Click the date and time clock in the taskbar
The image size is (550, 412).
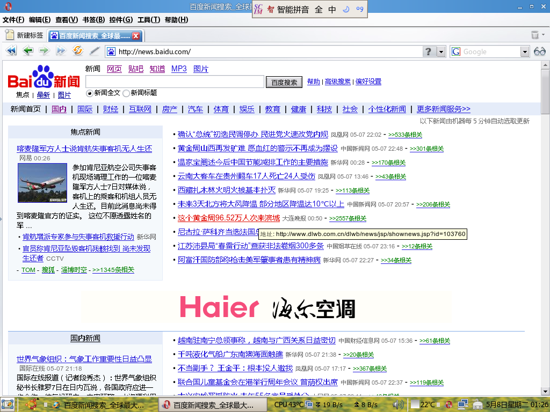(517, 405)
